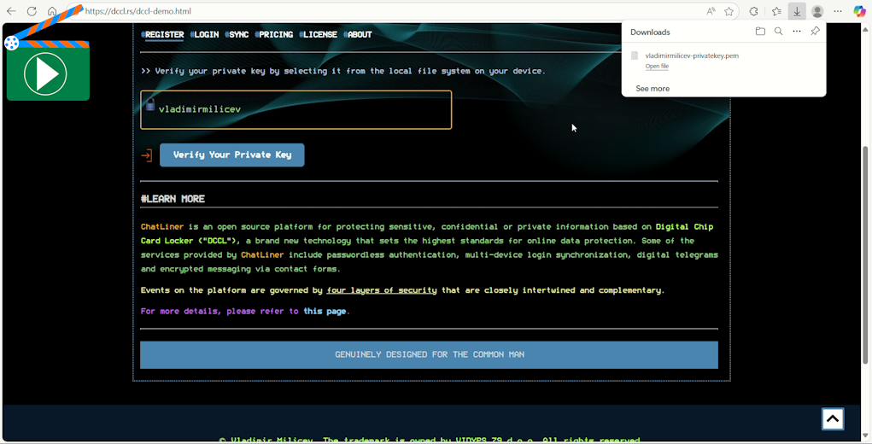Refresh the page with the reload icon
This screenshot has height=444, width=872.
tap(32, 11)
